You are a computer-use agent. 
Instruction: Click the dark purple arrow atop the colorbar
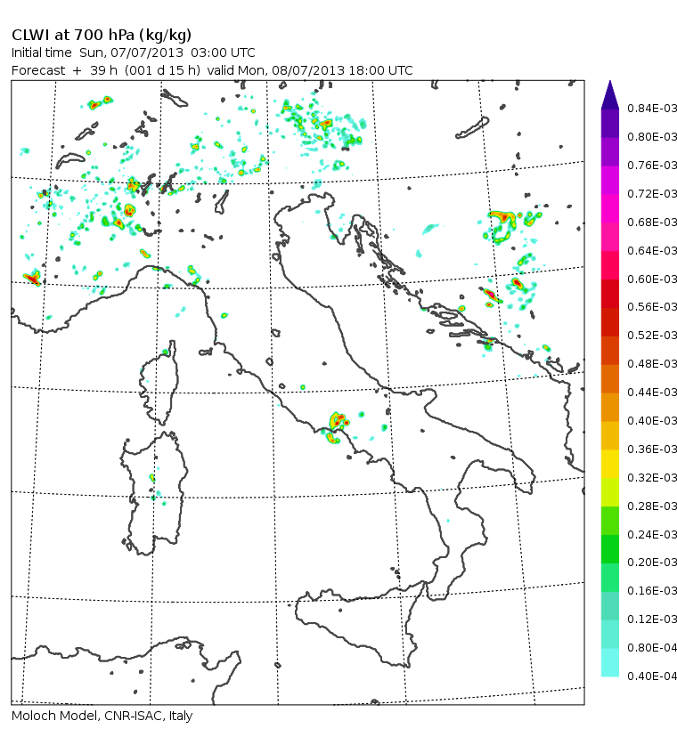point(609,95)
